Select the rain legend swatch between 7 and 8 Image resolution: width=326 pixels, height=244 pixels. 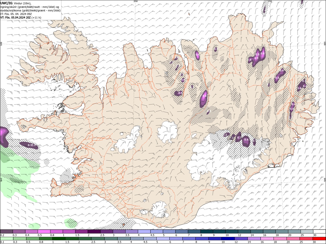tap(189, 239)
